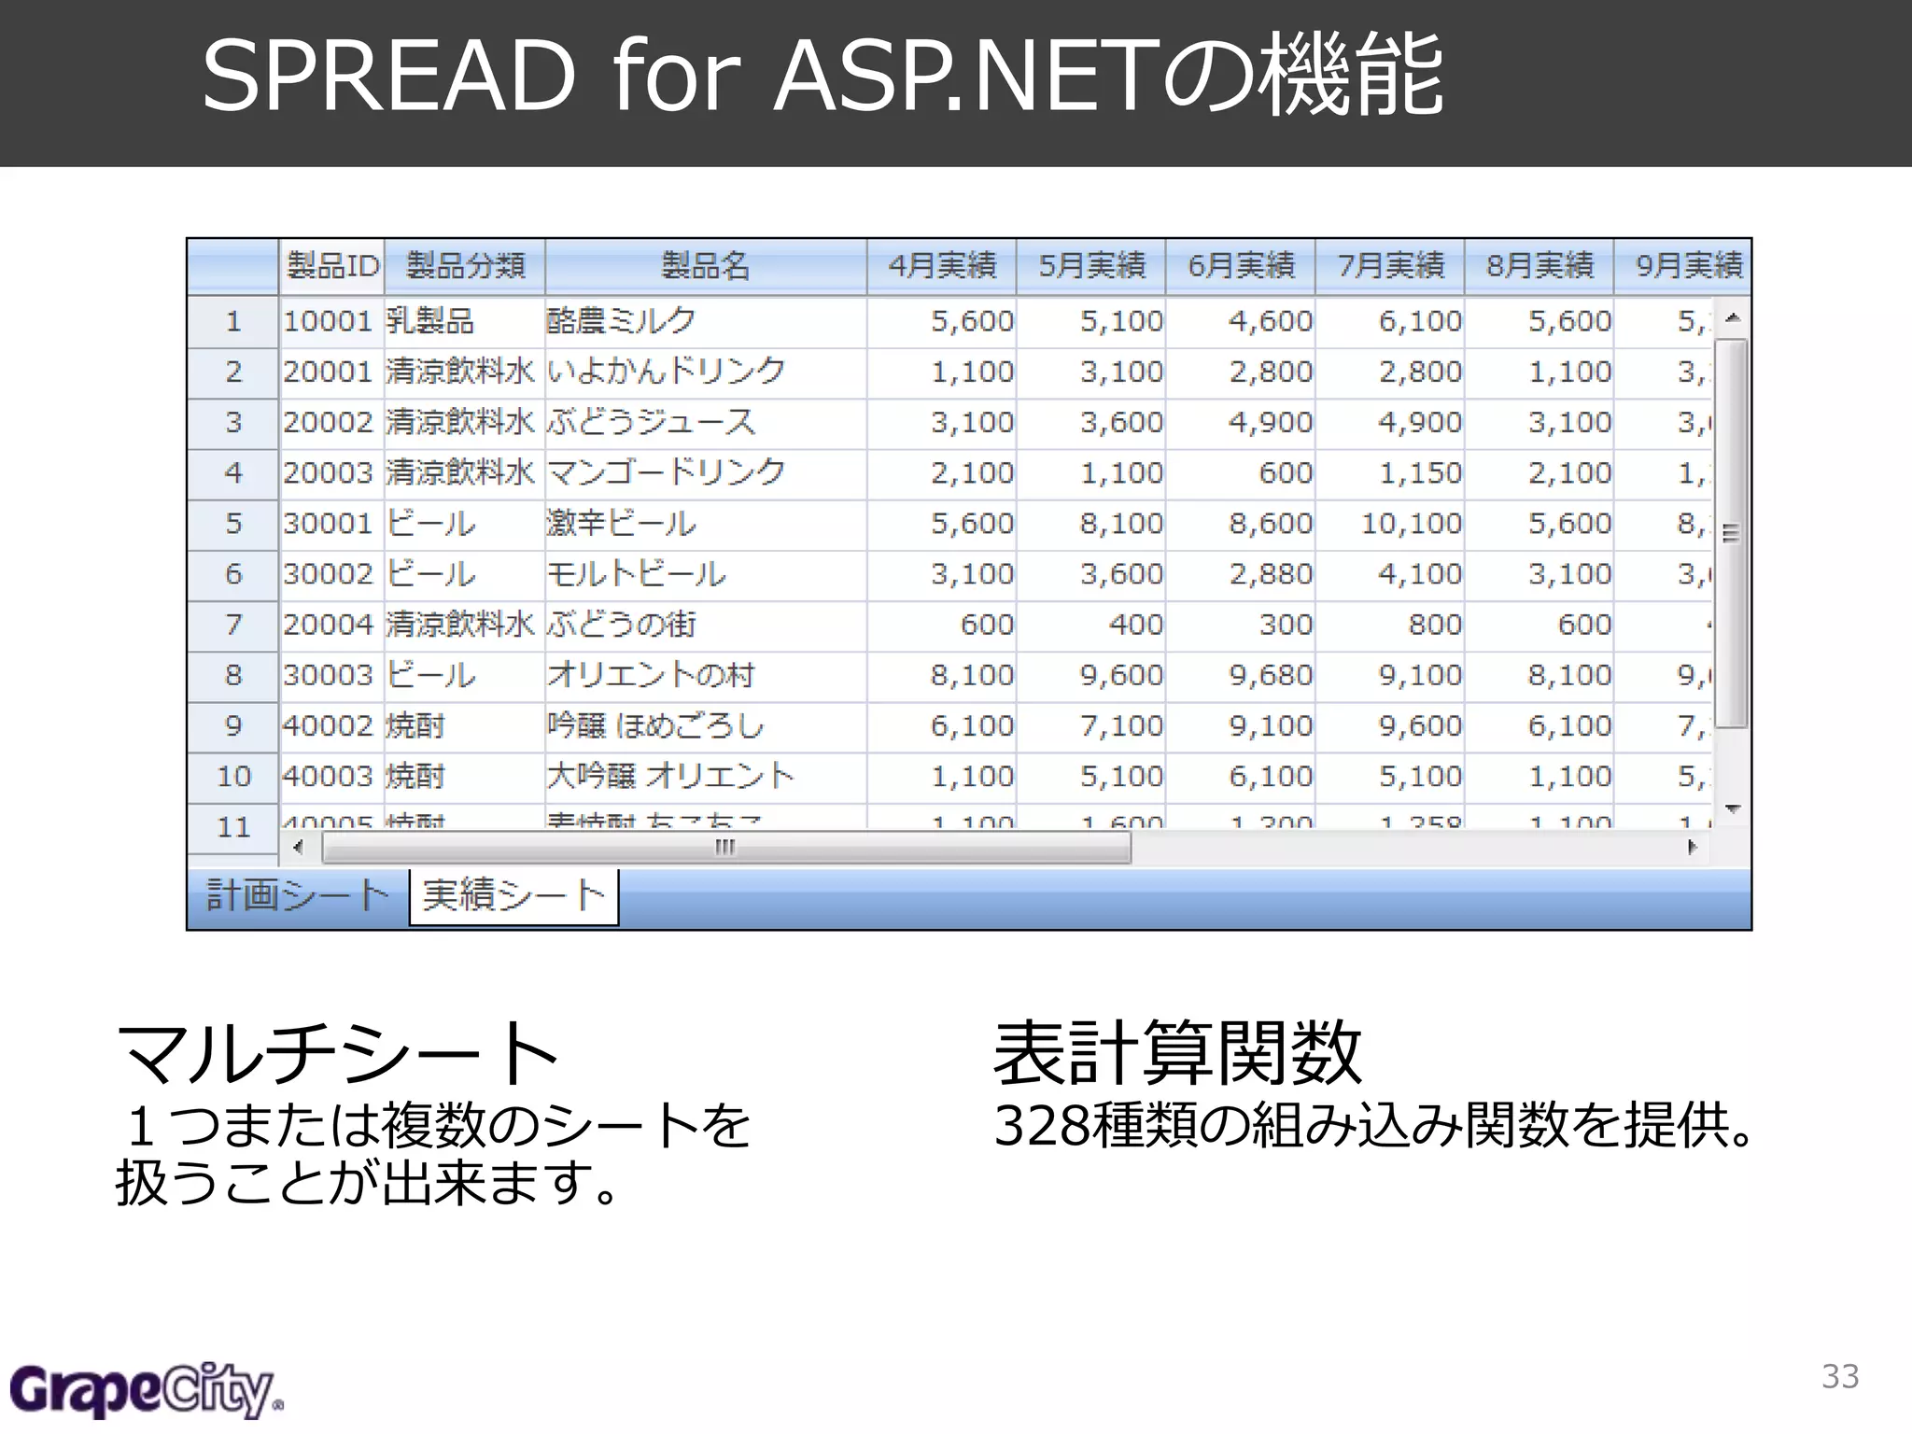This screenshot has height=1434, width=1912.
Task: Click the vertical scrollbar down arrow
Action: click(x=1733, y=809)
